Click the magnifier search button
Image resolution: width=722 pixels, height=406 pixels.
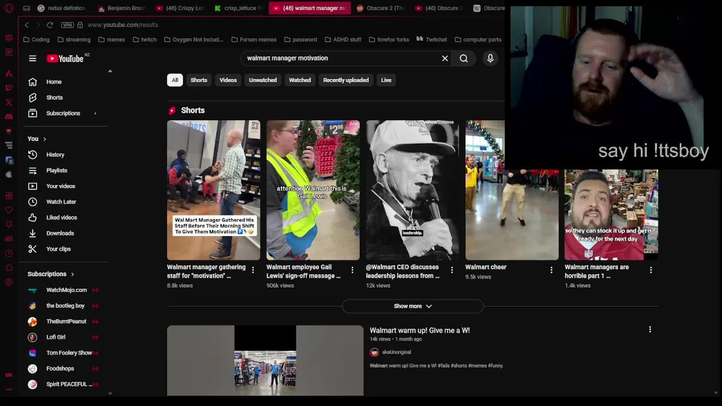[x=464, y=58]
